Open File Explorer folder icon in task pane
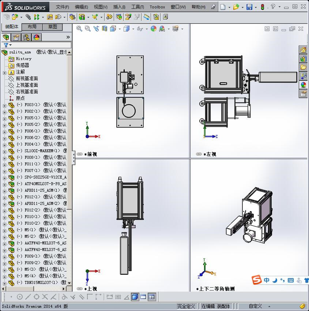Image resolution: width=309 pixels, height=311 pixels. click(303, 67)
